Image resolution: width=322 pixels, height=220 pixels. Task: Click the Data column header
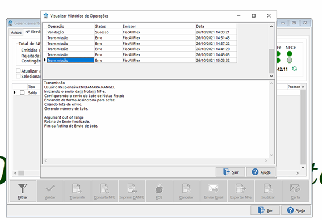216,26
